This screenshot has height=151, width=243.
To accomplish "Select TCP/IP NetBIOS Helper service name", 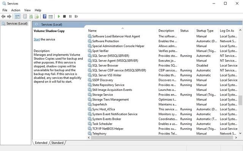I will coord(108,129).
